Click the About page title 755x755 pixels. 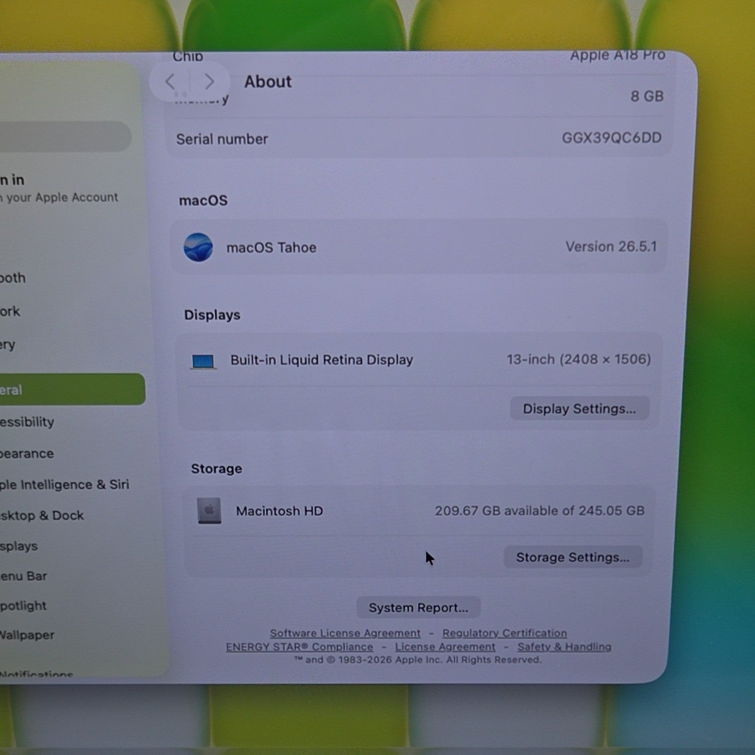(268, 82)
